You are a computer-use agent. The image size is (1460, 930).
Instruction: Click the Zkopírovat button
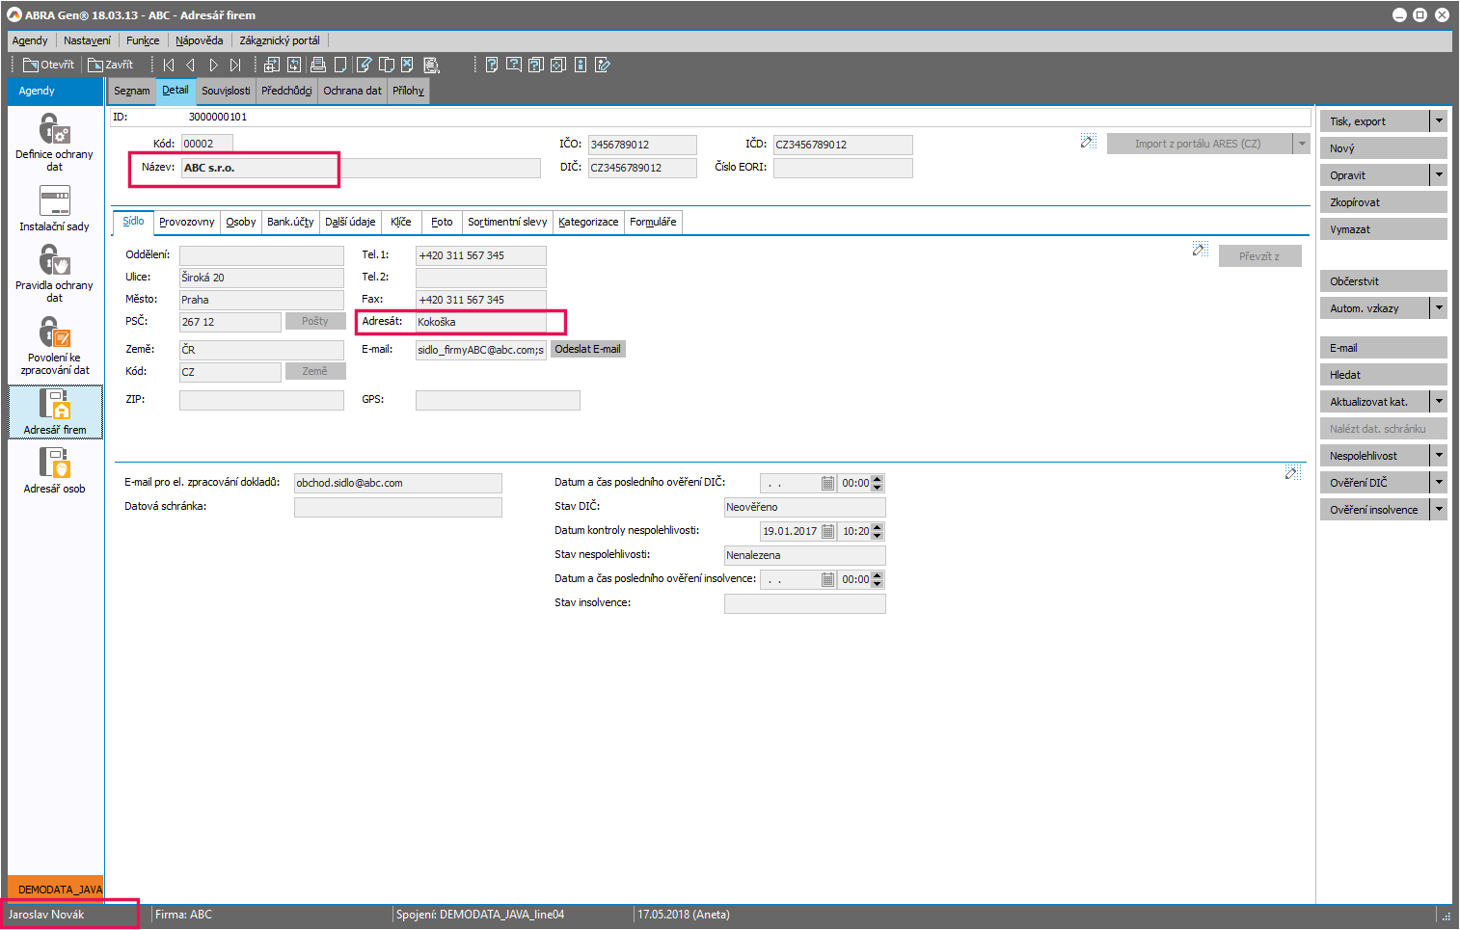click(x=1383, y=202)
